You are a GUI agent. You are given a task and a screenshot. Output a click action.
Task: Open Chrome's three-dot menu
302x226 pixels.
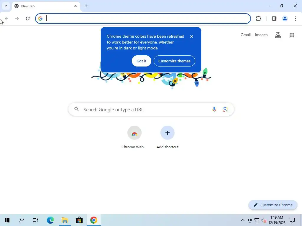[x=296, y=19]
